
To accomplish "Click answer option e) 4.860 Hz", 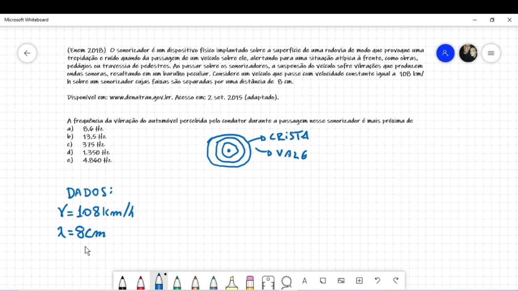I will [x=89, y=160].
